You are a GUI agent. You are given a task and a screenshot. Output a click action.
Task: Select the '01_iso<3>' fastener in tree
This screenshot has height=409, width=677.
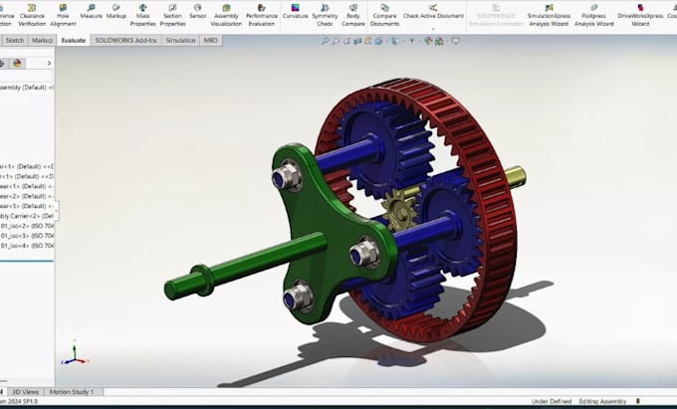click(x=27, y=236)
